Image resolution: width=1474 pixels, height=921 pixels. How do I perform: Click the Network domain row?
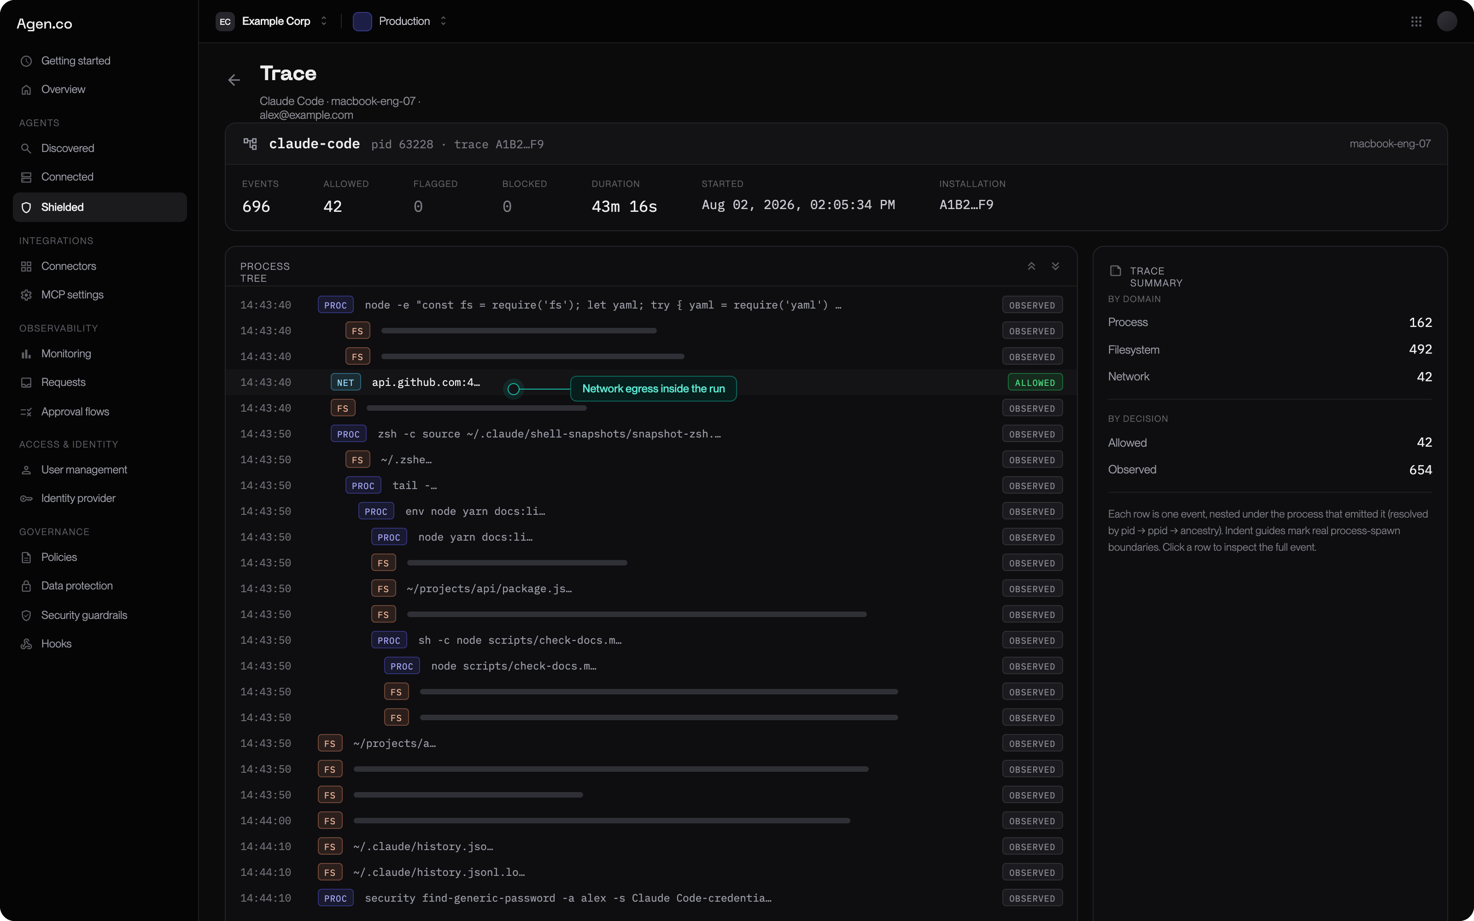(1270, 377)
